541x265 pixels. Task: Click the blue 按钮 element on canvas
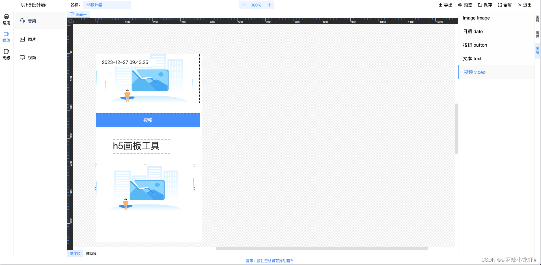148,120
